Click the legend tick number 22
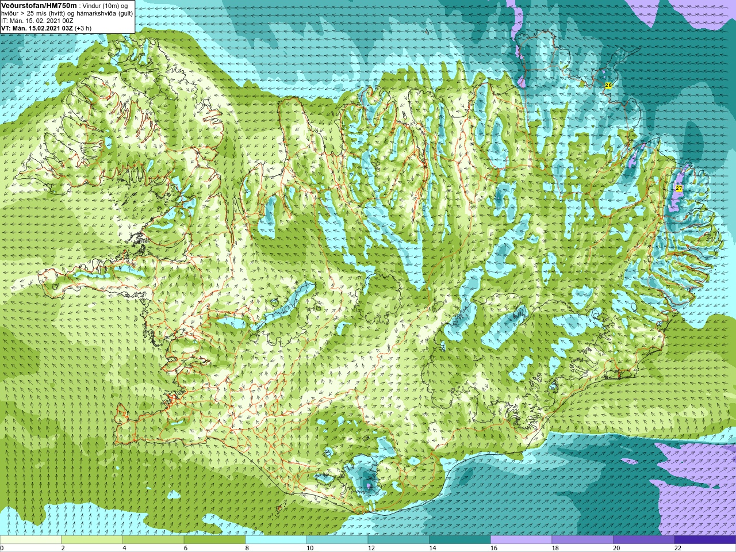This screenshot has height=552, width=736. tap(678, 548)
